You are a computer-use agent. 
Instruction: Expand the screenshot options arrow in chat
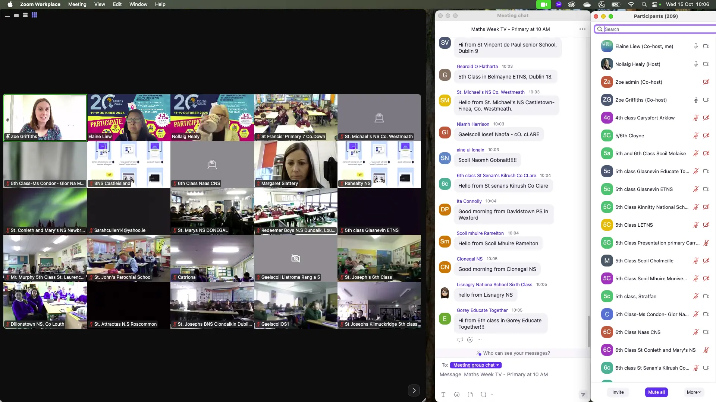click(x=492, y=395)
